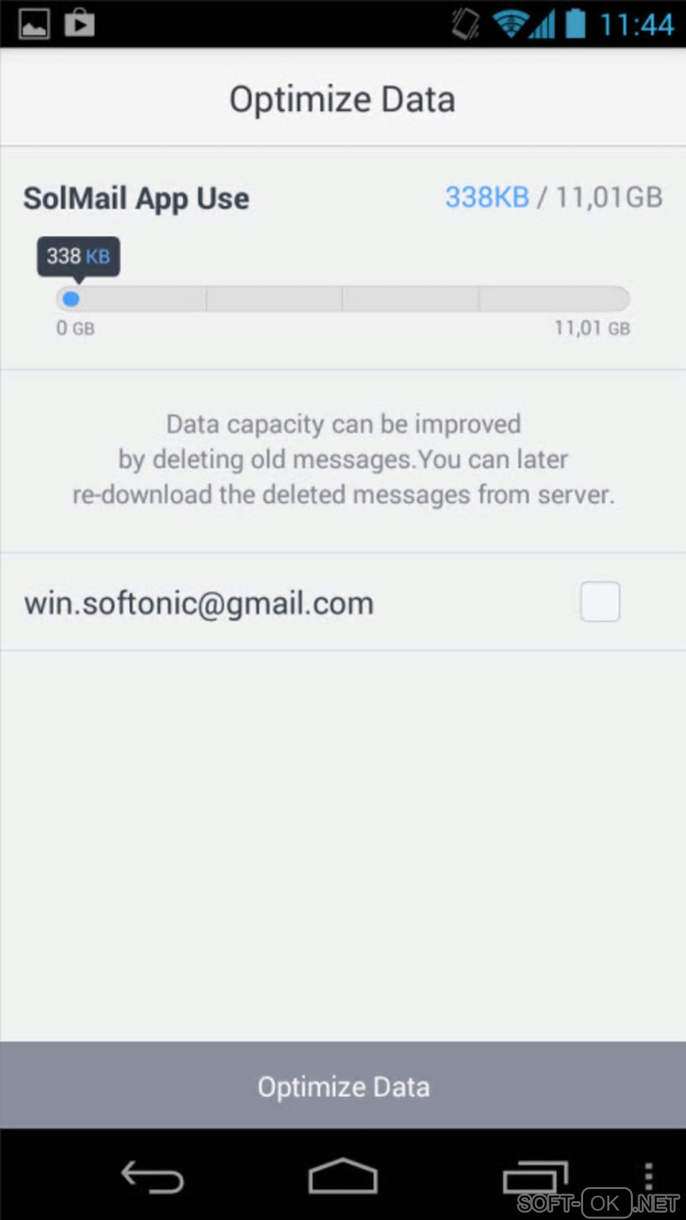Tap the 338 KB tooltip bubble
This screenshot has height=1220, width=686.
tap(78, 256)
